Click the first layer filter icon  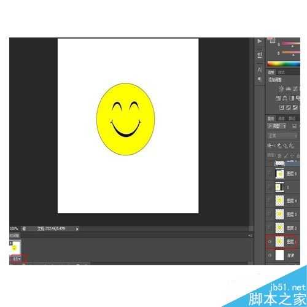(x=294, y=126)
